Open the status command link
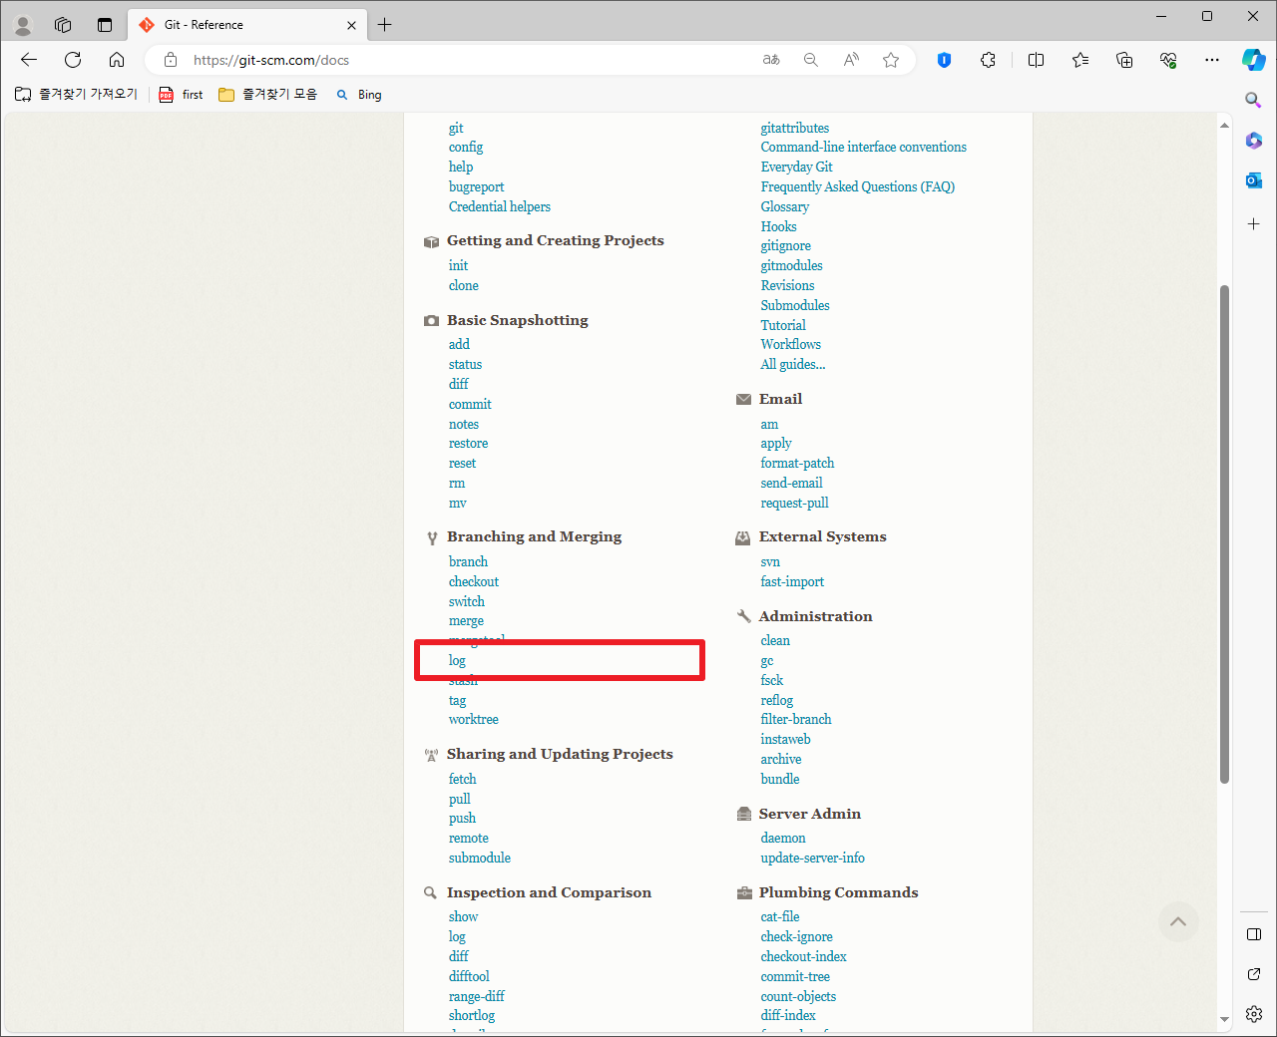This screenshot has height=1037, width=1277. (465, 364)
